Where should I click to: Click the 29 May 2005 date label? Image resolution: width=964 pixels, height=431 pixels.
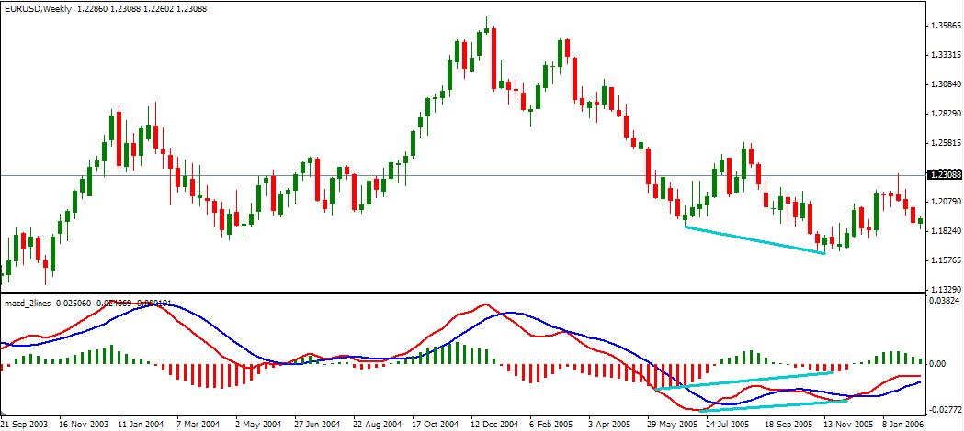[x=670, y=425]
